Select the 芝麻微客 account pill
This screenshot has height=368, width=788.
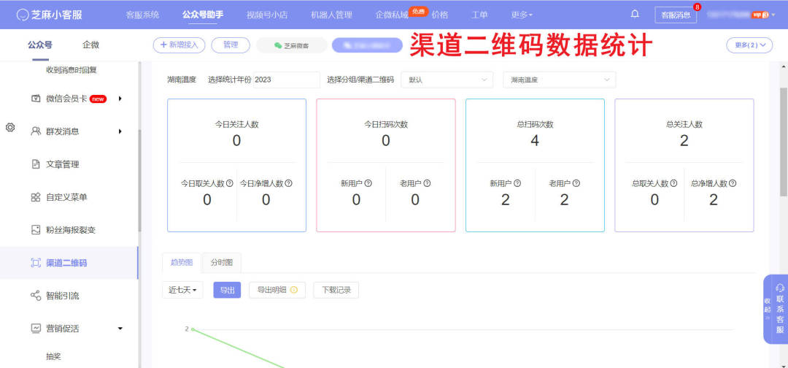pos(292,45)
